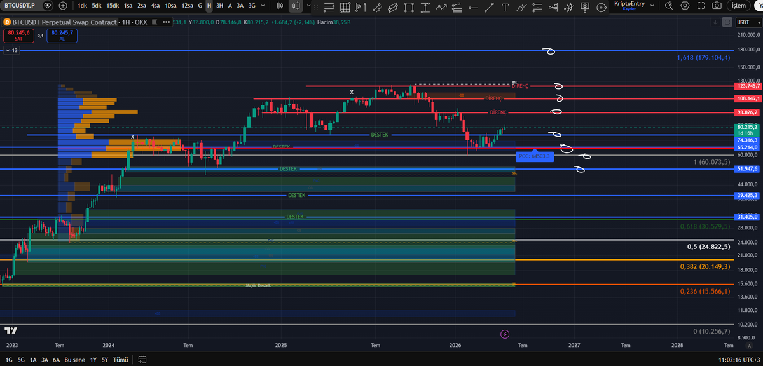Select the horizontal lines drawing tool

329,7
